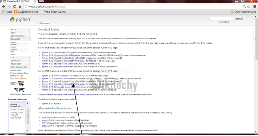Click the browser Forward arrow
The height and width of the screenshot is (136, 258).
[9, 7]
